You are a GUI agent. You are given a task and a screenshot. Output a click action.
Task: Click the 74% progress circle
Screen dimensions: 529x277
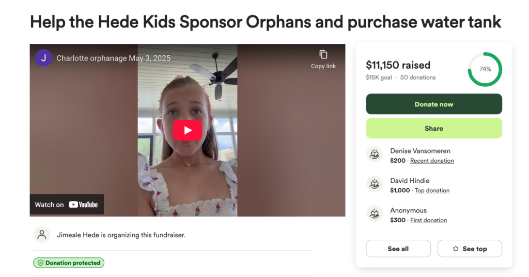click(485, 69)
